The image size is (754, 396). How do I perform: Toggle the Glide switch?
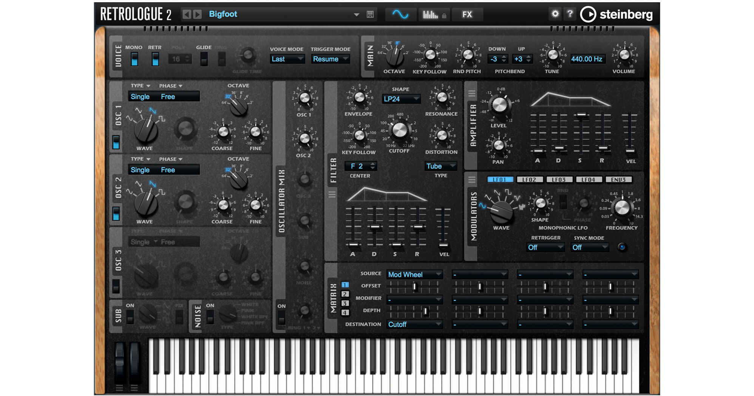point(204,59)
